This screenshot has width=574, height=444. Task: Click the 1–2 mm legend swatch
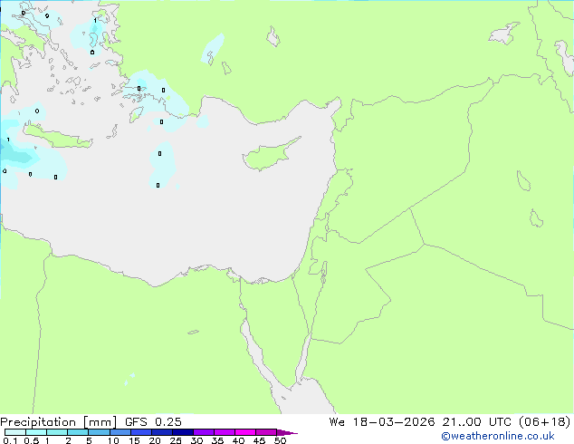tap(57, 432)
